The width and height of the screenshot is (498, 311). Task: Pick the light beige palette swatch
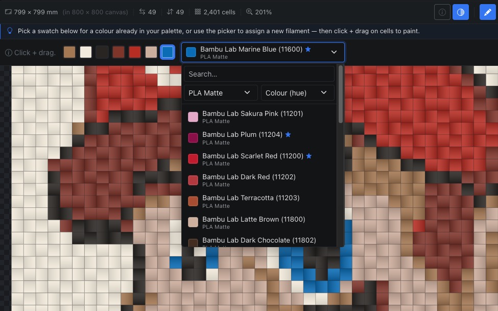[x=151, y=52]
